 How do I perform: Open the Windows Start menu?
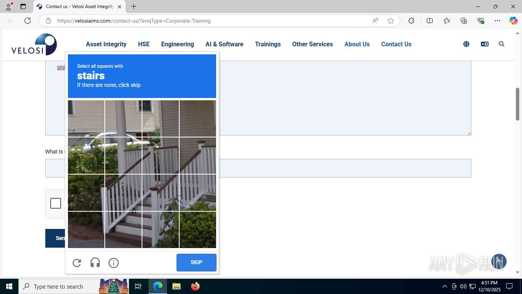9,286
